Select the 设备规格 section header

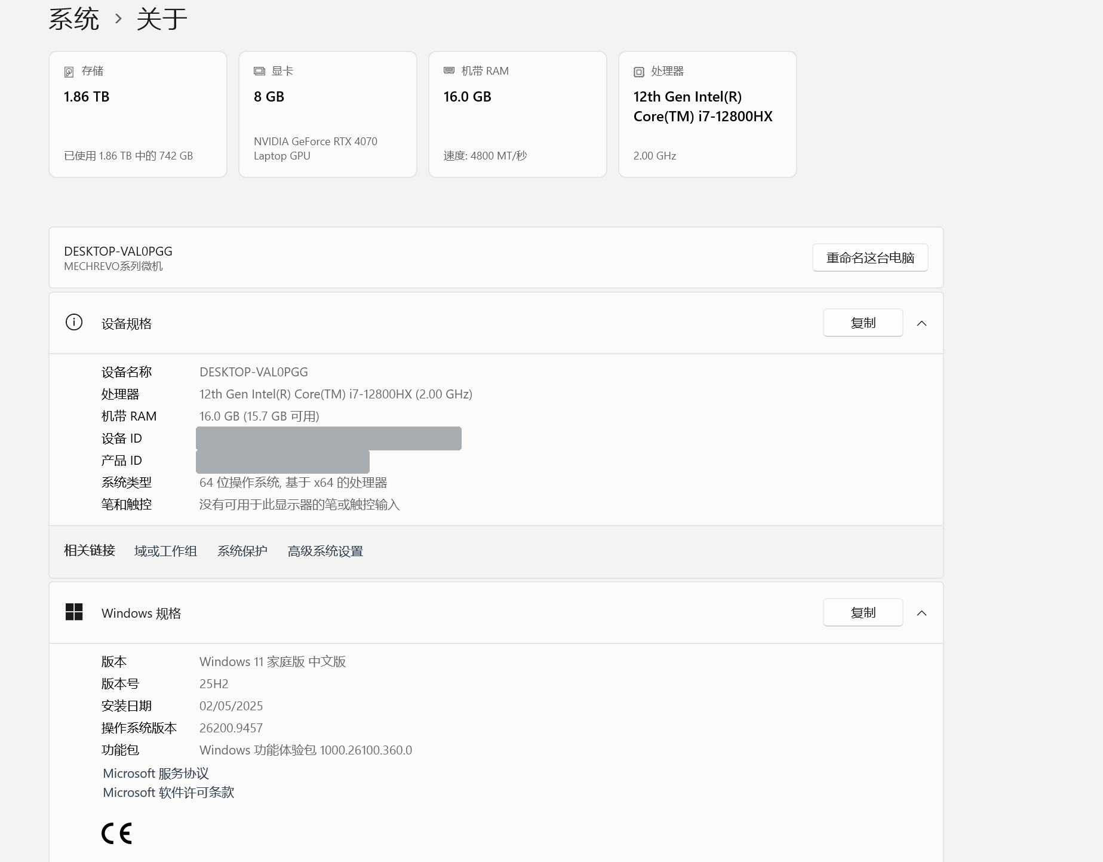[x=496, y=323]
